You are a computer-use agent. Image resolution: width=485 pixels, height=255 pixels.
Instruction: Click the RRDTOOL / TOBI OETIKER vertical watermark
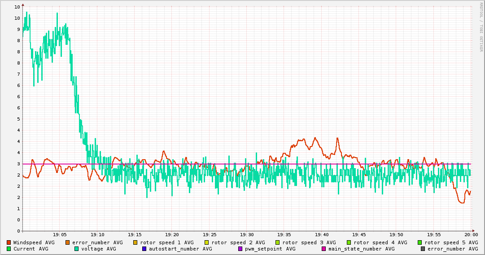[x=481, y=27]
